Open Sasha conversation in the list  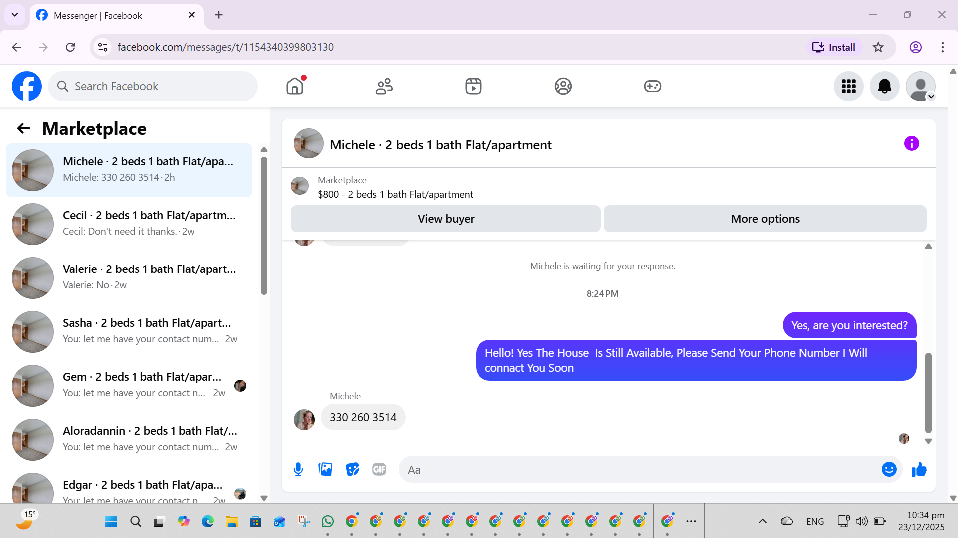click(129, 332)
